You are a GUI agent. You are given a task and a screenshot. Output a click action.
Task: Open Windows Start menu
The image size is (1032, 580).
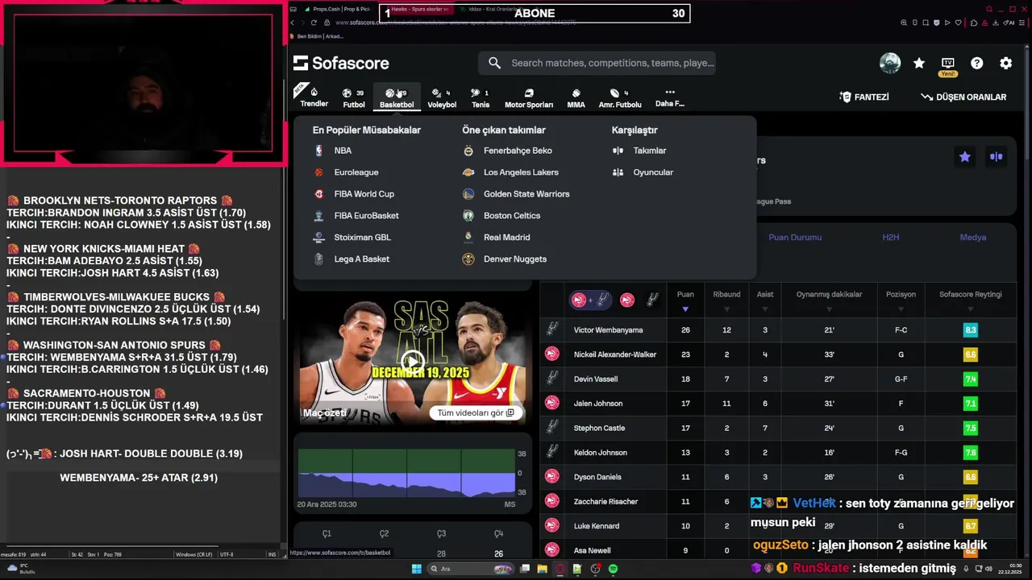[x=417, y=569]
